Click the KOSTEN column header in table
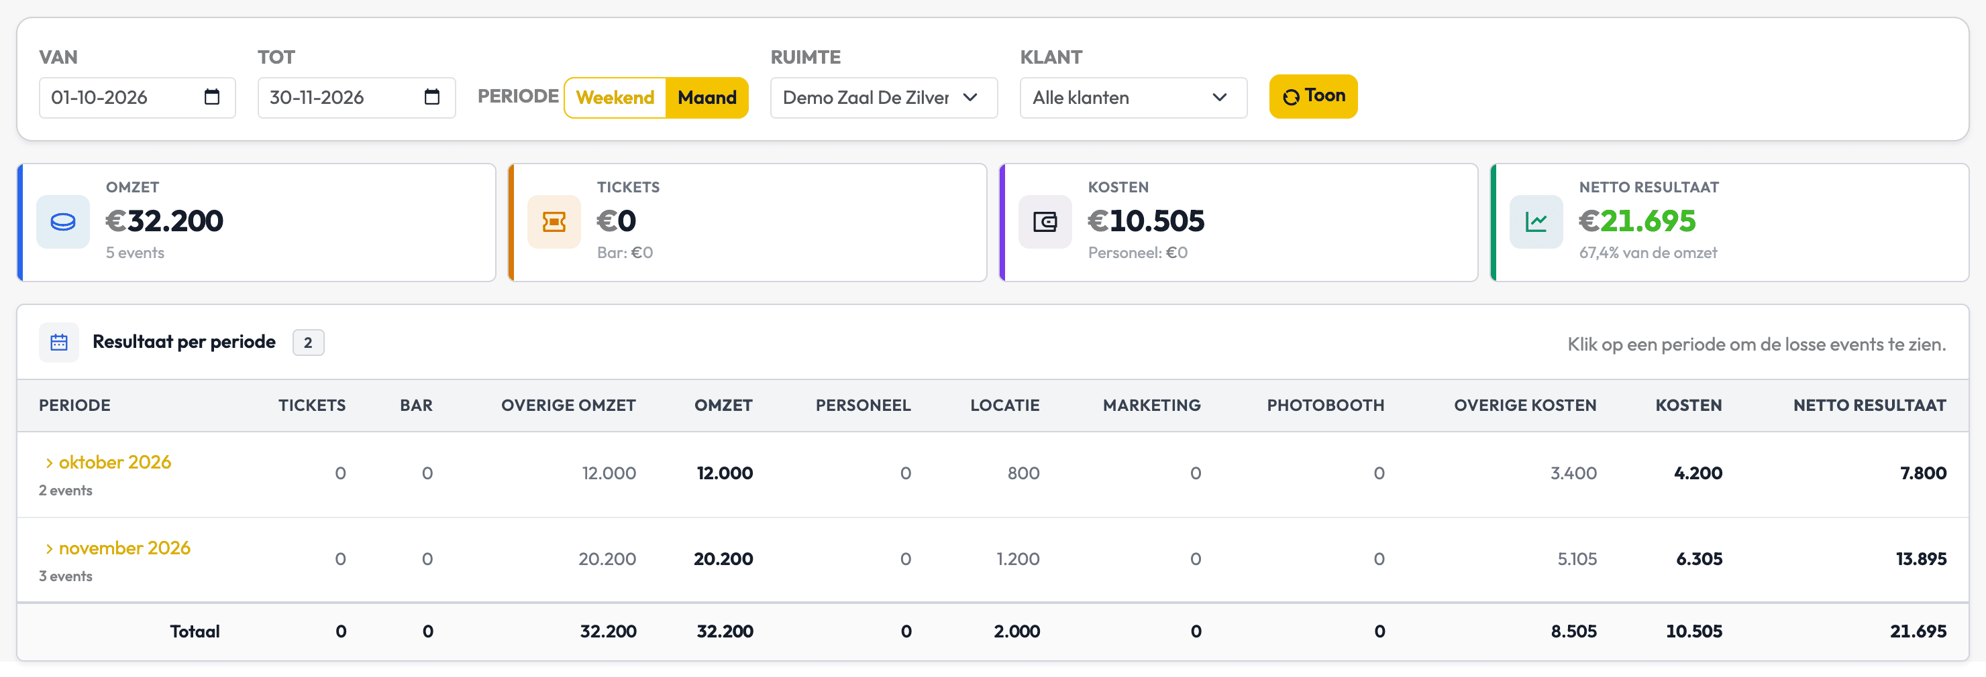1986x677 pixels. coord(1688,405)
